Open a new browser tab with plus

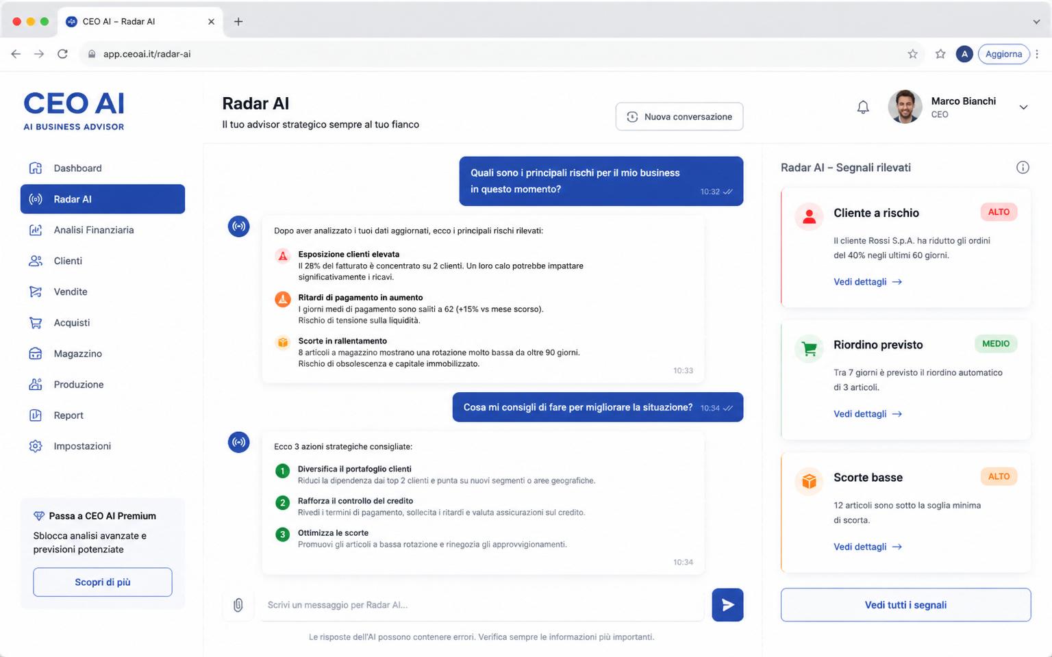(238, 21)
